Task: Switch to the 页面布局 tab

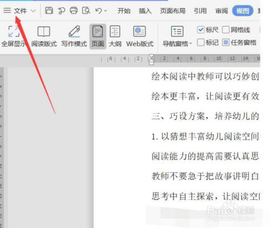Action: [173, 11]
